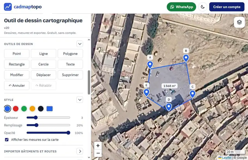This screenshot has width=248, height=160.
Task: Select the Rectangle drawing tool
Action: [17, 64]
